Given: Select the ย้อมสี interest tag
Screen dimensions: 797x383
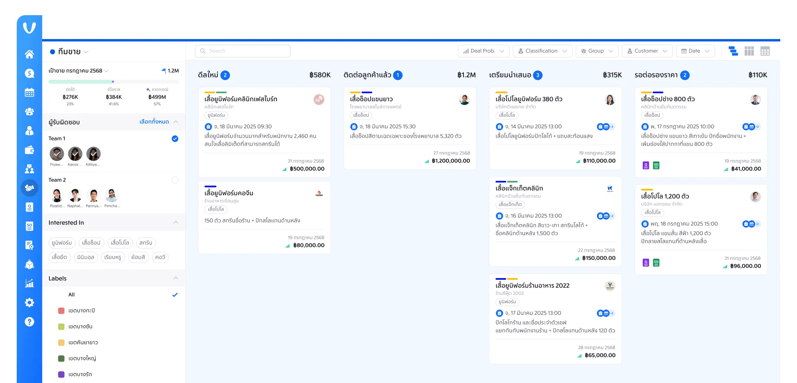Looking at the screenshot, I should [x=138, y=257].
